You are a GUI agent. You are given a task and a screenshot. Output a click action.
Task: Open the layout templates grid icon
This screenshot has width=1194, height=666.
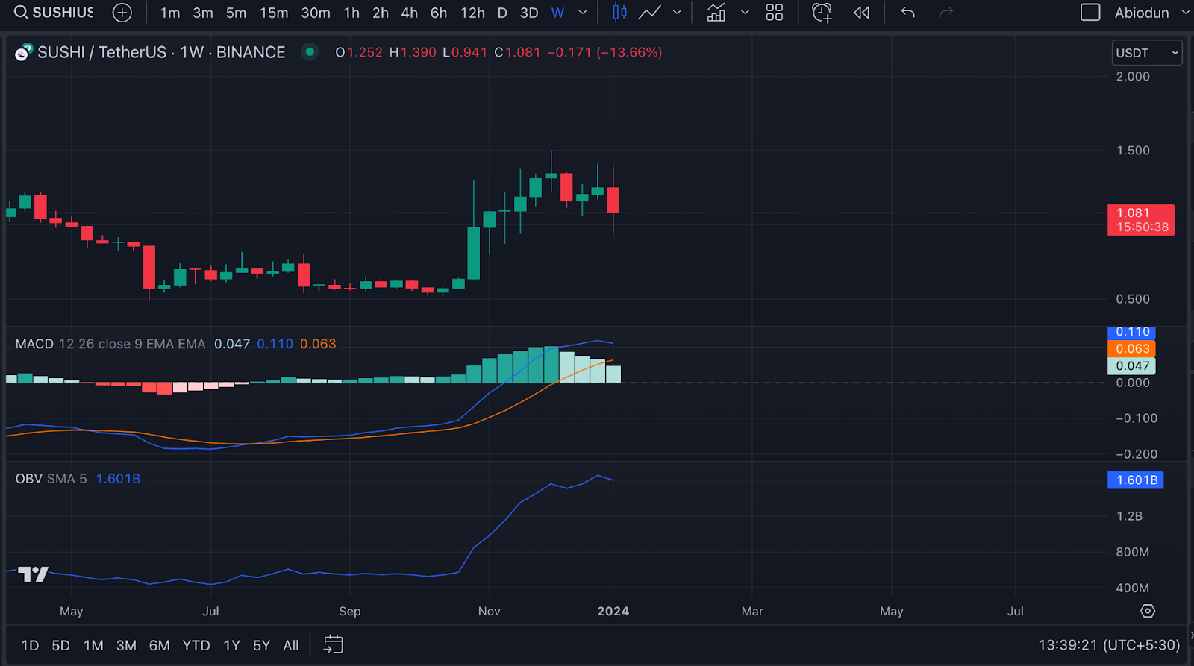click(775, 13)
